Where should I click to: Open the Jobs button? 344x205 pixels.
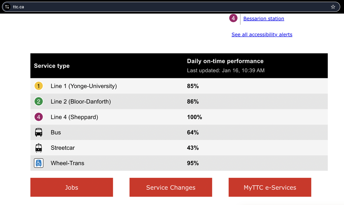point(71,187)
